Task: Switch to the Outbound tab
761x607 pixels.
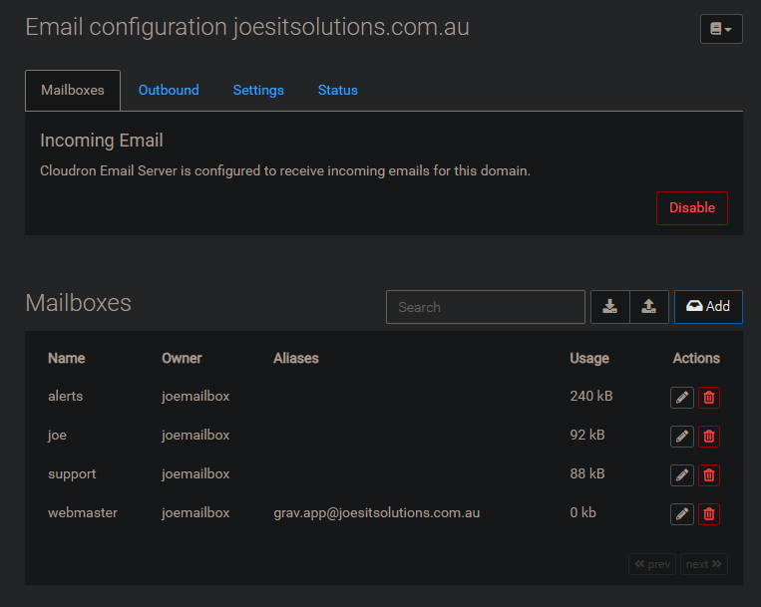Action: tap(169, 90)
